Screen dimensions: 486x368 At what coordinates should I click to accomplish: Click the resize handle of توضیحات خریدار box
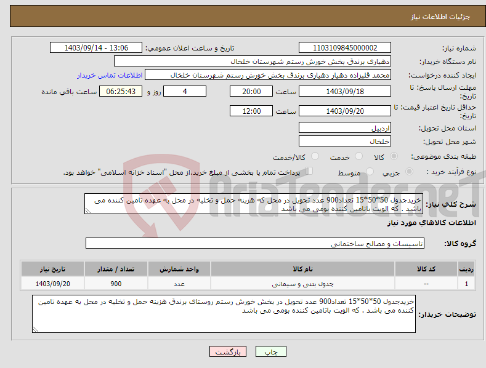pos(36,329)
